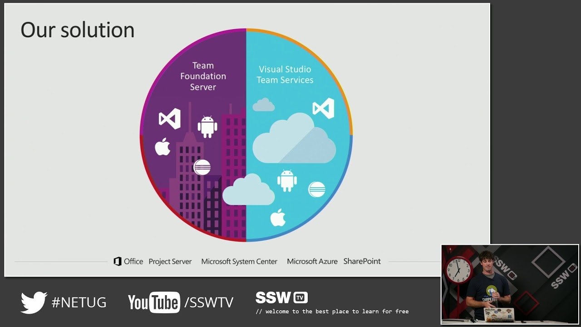Select the Apple logo over the purple buildings
581x327 pixels.
coord(162,147)
